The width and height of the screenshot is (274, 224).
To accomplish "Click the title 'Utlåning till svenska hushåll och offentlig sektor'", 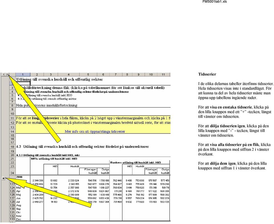I will (60, 80).
